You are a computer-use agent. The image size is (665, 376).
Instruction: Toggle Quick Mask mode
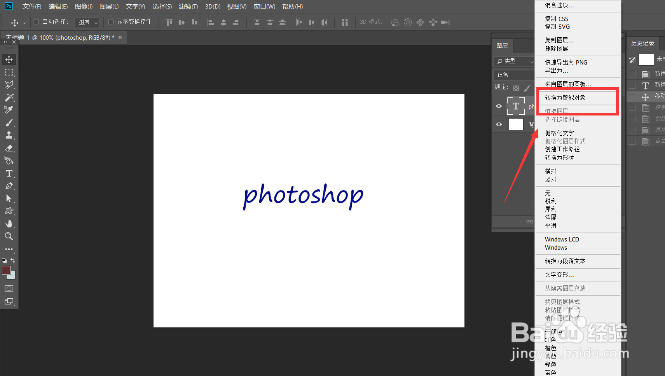point(9,289)
